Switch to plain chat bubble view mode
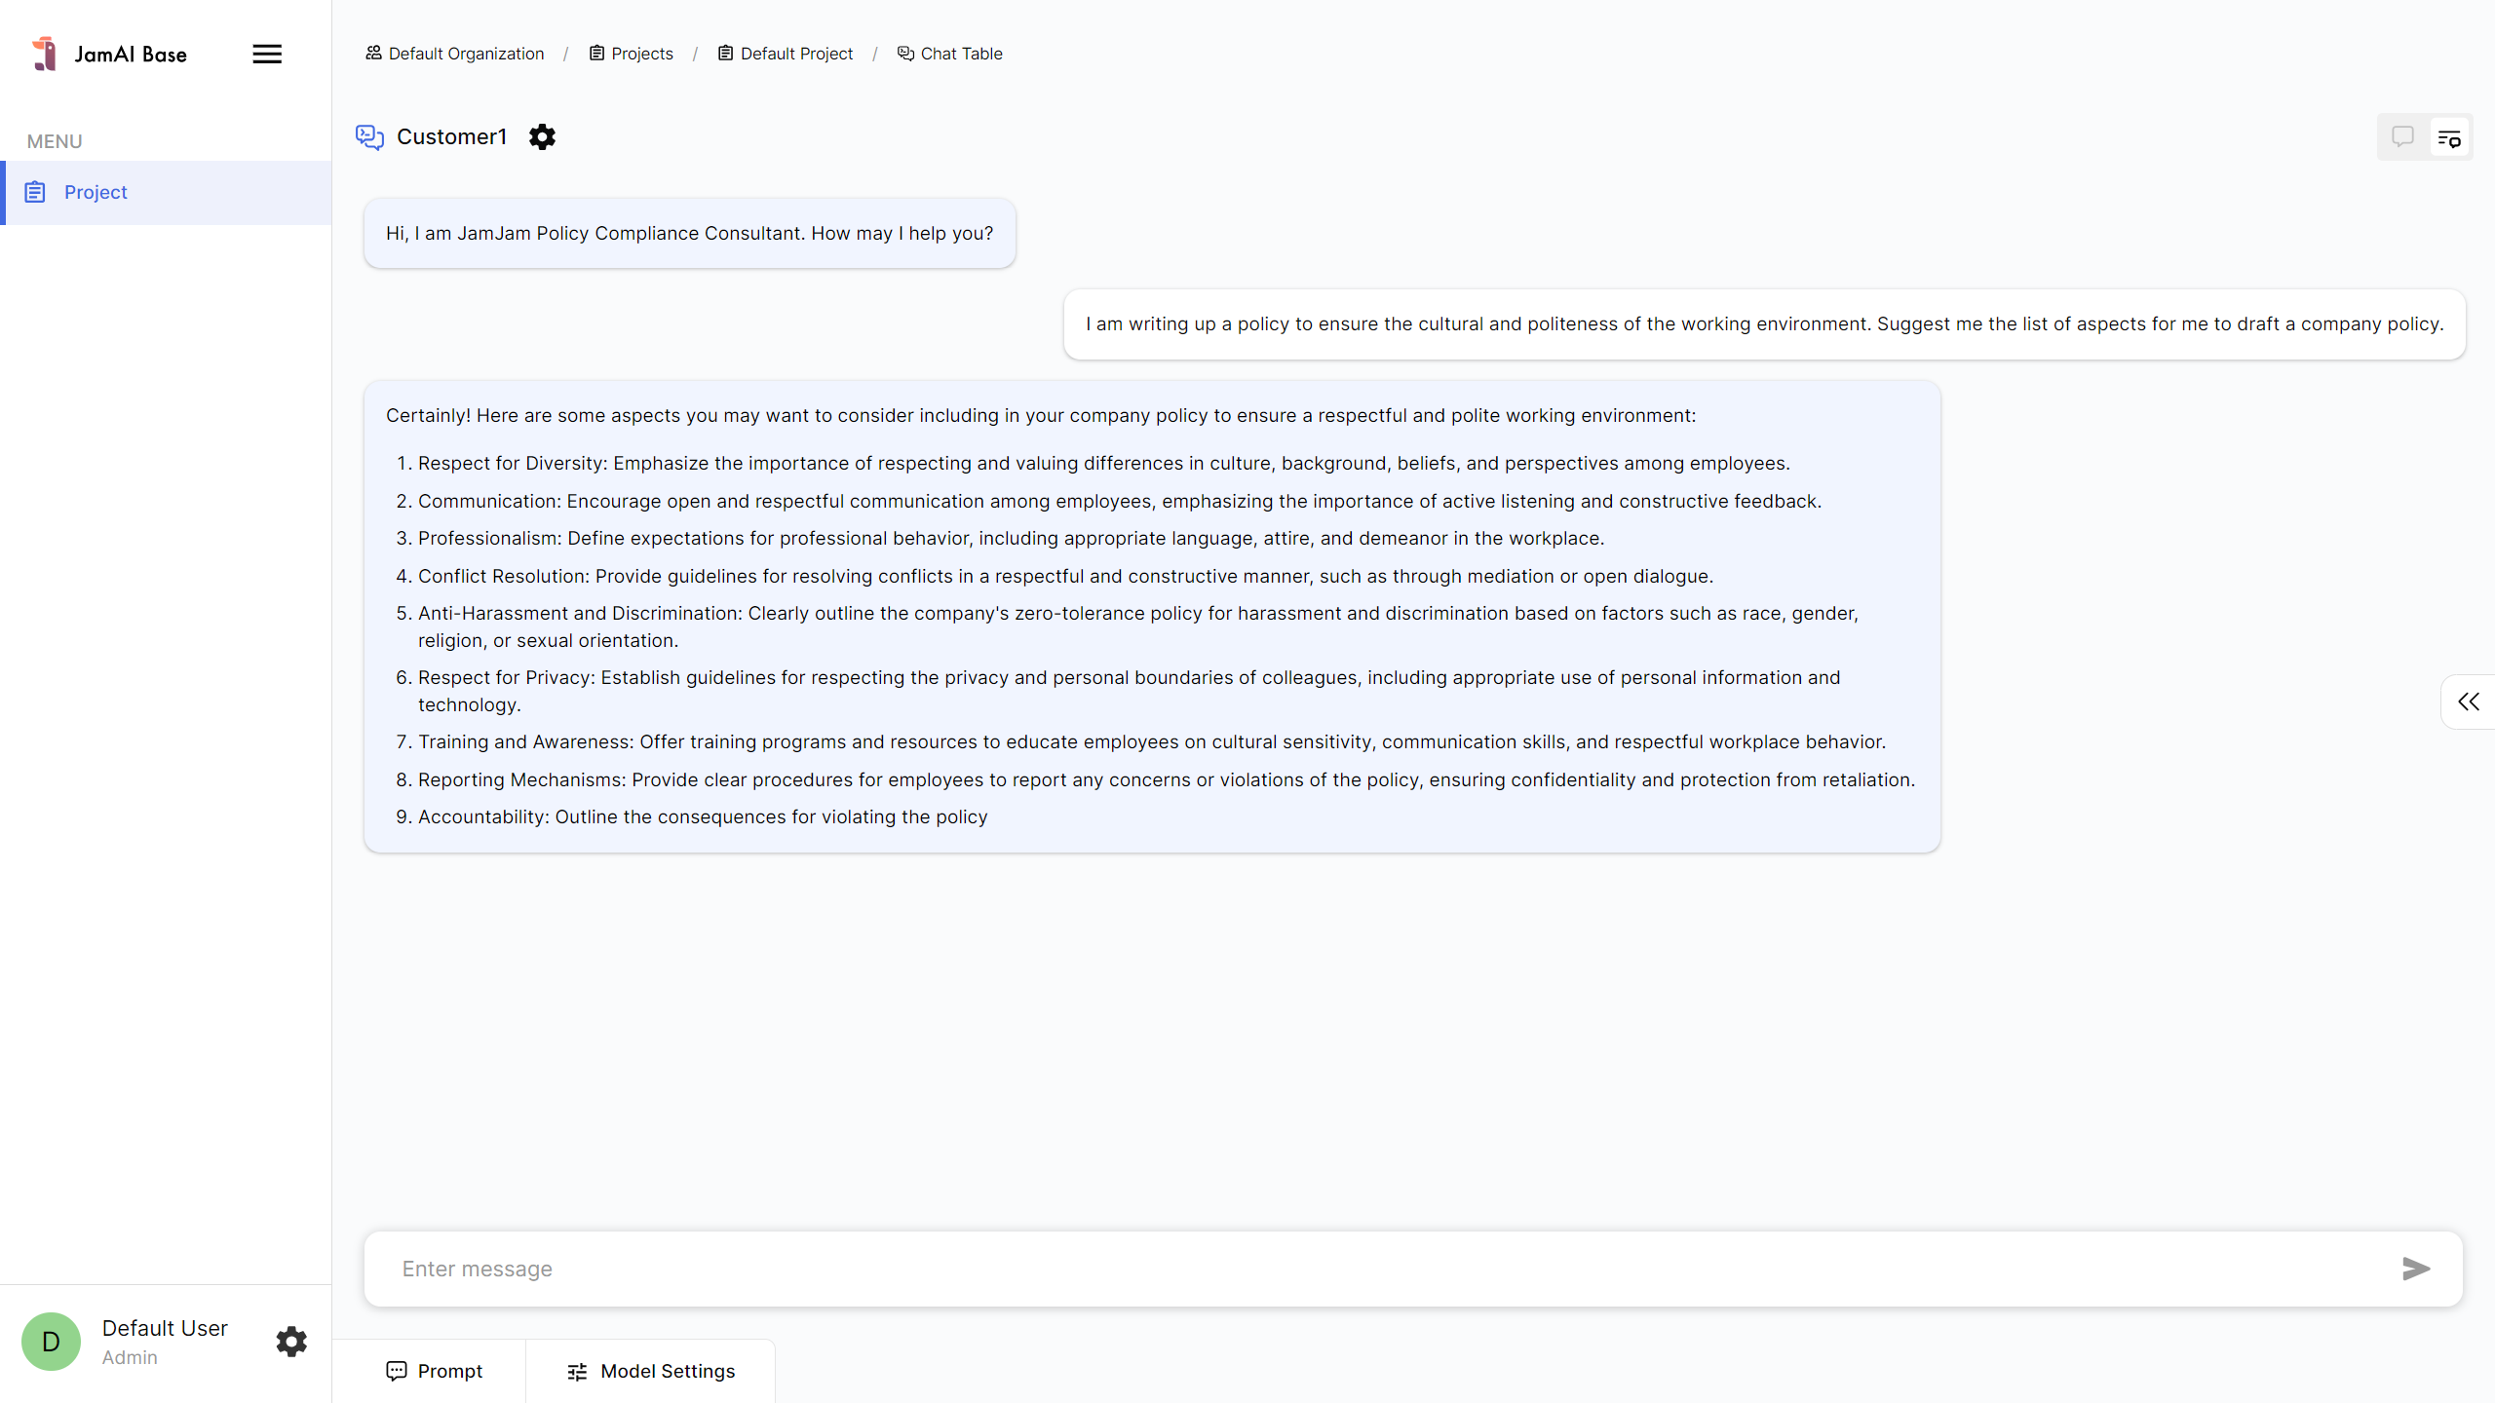This screenshot has height=1403, width=2495. tap(2402, 137)
